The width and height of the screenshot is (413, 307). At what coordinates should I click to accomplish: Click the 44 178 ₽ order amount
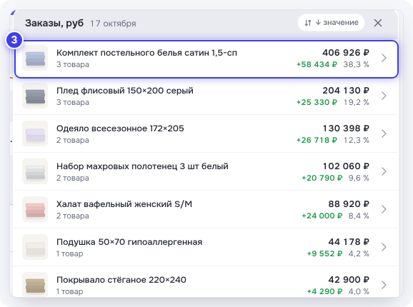349,242
